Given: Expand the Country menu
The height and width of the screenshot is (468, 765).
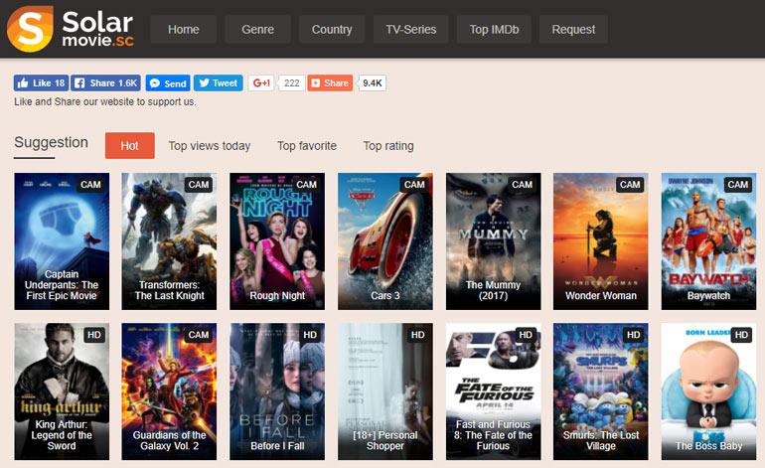Looking at the screenshot, I should click(x=332, y=30).
